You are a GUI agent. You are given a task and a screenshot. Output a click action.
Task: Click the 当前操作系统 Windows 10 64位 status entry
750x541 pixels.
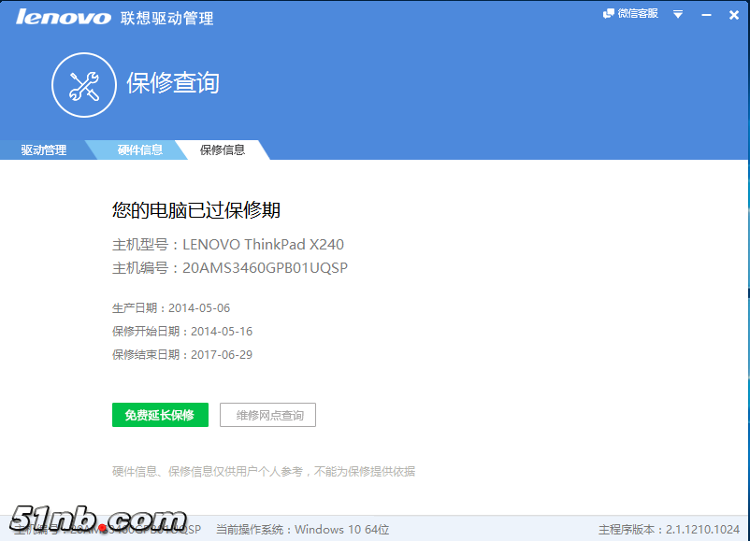(302, 530)
